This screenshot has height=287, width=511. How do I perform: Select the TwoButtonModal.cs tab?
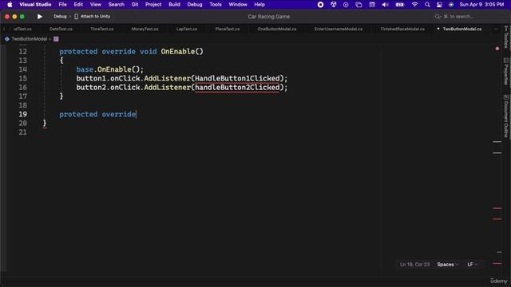tap(462, 29)
